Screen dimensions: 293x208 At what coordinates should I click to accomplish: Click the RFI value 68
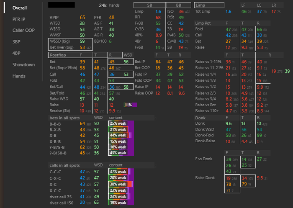[158, 18]
